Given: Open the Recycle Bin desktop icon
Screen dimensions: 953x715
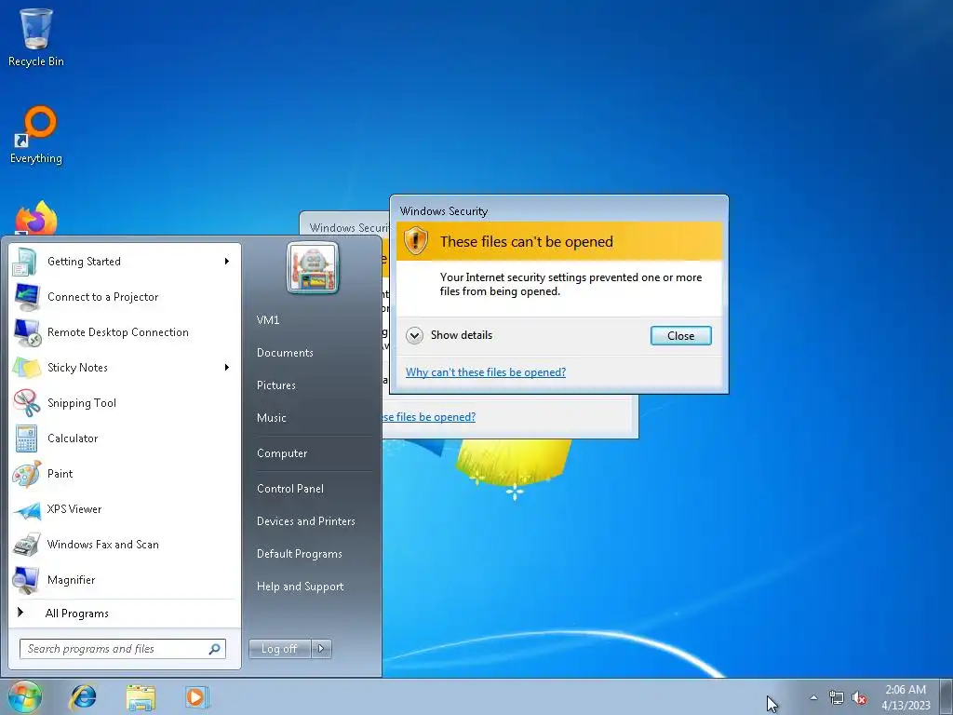Looking at the screenshot, I should coord(36,36).
